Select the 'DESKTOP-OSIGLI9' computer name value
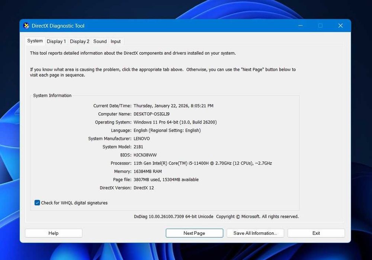 tap(151, 114)
